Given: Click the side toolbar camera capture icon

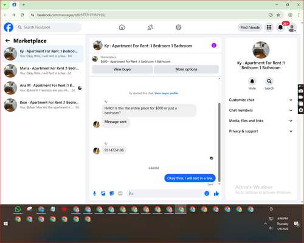Looking at the screenshot, I should 301,91.
